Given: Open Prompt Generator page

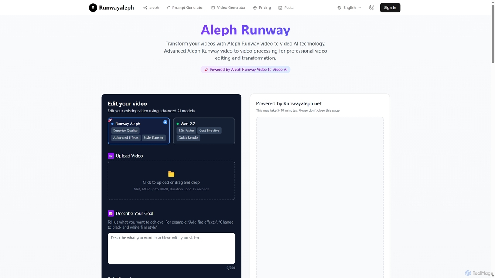Looking at the screenshot, I should point(185,8).
